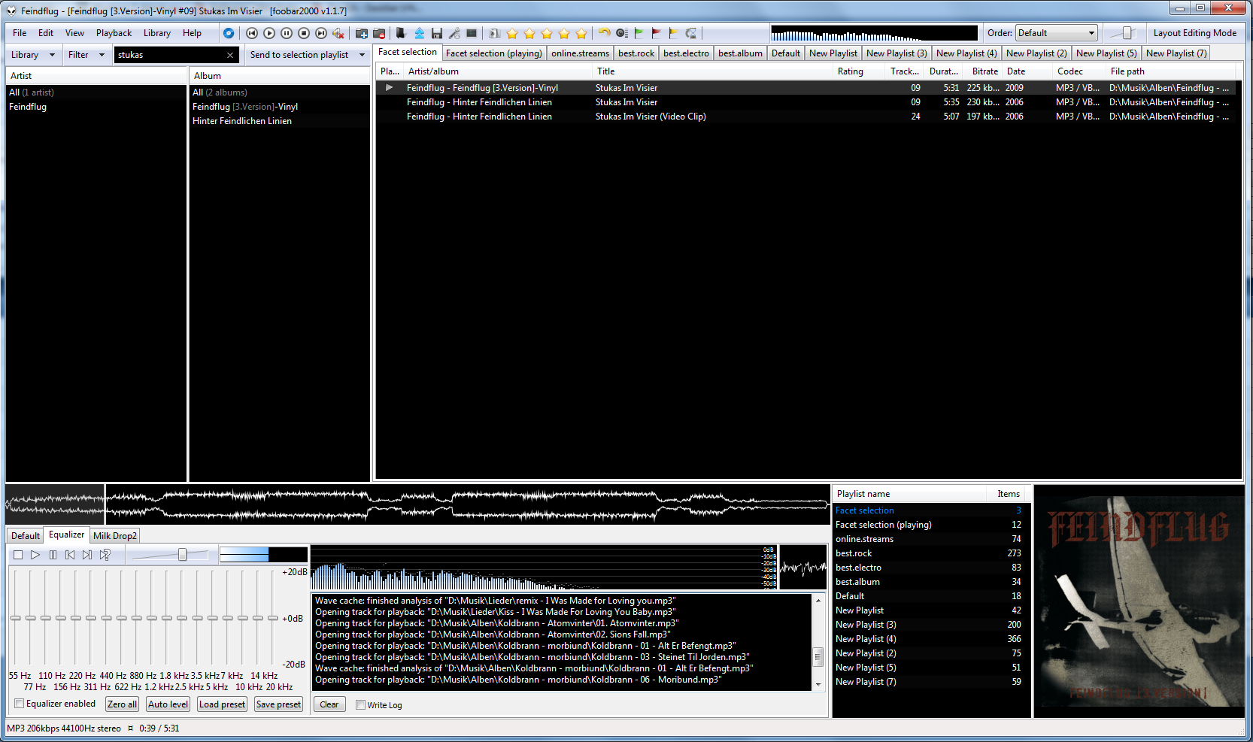Screen dimensions: 1253x742
Task: Click the grey speaker icon before stars
Action: coord(494,33)
